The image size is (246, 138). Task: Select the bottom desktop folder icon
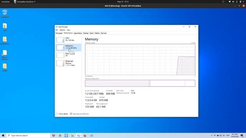(x=5, y=67)
